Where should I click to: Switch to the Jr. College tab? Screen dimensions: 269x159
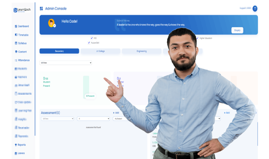[x=100, y=51]
